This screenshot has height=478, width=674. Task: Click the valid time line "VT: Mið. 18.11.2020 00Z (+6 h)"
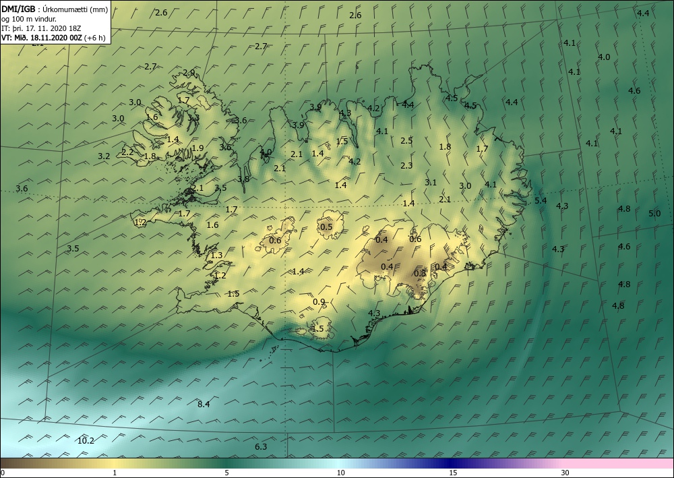pyautogui.click(x=53, y=37)
